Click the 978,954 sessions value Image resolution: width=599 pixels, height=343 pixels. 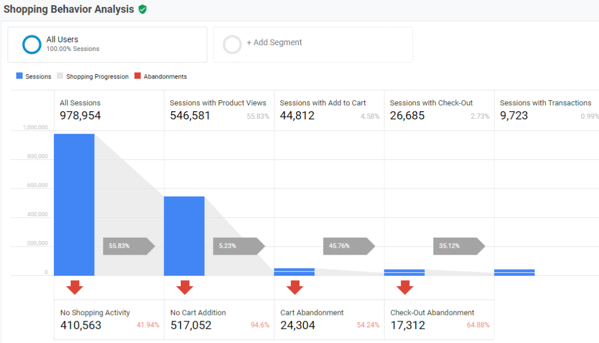pyautogui.click(x=80, y=115)
